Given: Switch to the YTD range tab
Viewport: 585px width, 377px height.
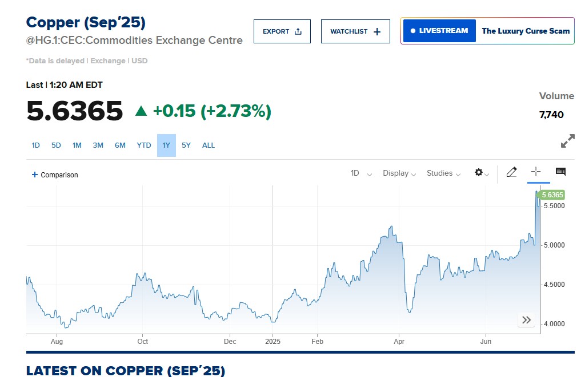Looking at the screenshot, I should coord(144,145).
